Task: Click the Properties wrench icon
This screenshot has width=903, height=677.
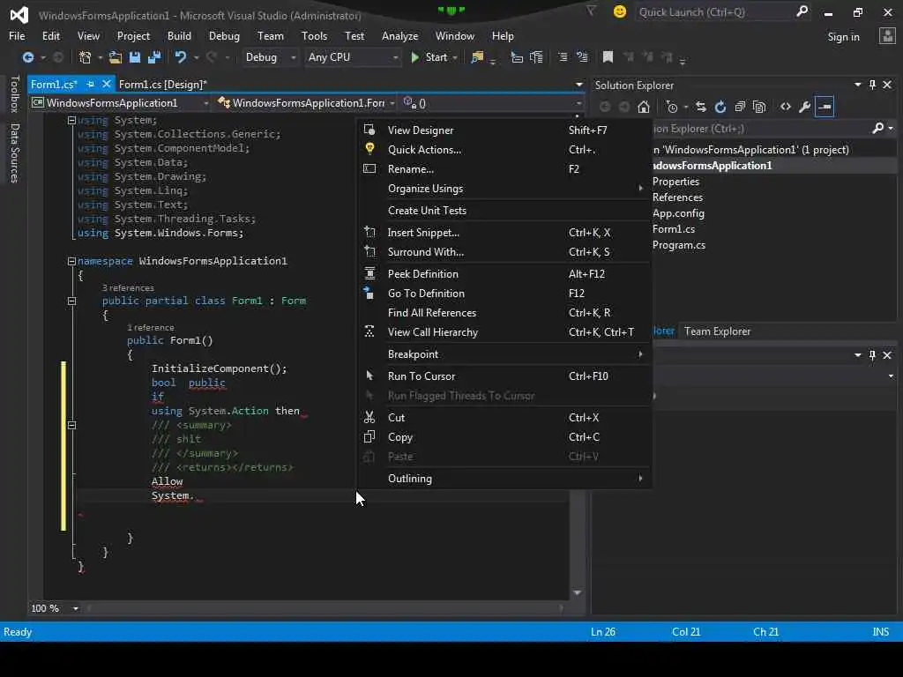Action: (x=805, y=107)
